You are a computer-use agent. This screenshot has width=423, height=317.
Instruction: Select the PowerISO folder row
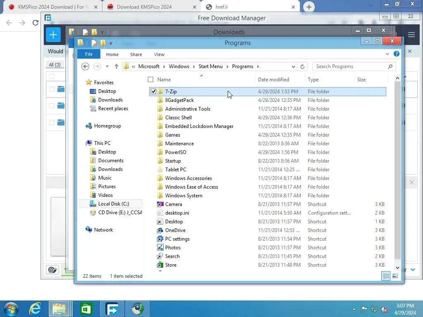click(267, 152)
